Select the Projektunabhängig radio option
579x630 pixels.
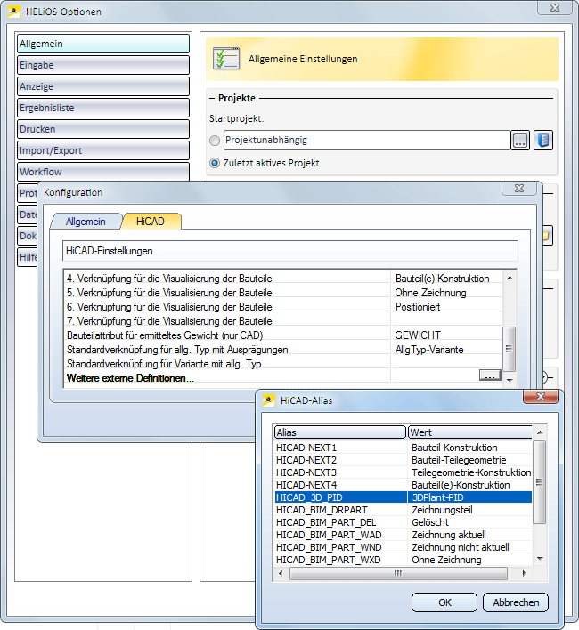click(x=214, y=141)
